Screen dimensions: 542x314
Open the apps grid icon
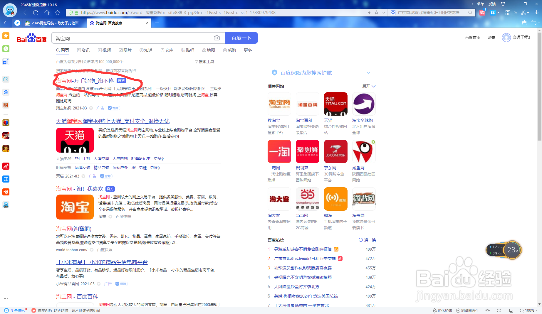click(508, 13)
